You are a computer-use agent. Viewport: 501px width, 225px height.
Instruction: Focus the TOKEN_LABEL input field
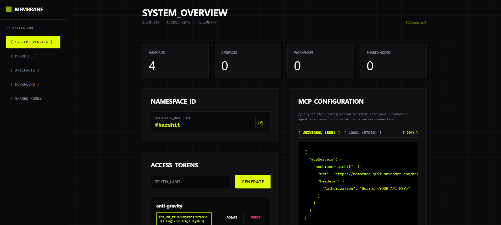[x=191, y=182]
